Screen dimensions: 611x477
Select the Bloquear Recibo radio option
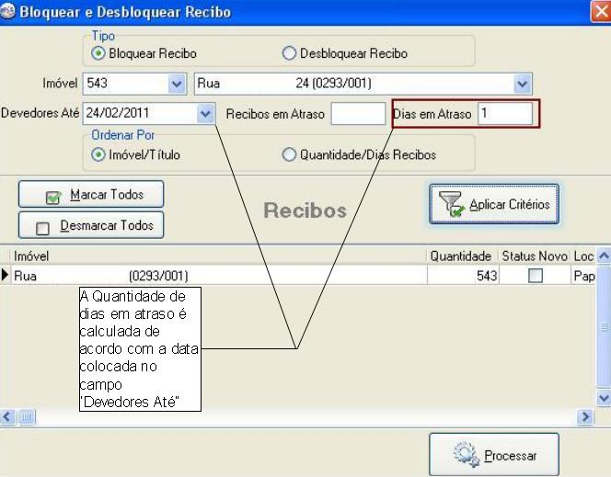[x=99, y=53]
